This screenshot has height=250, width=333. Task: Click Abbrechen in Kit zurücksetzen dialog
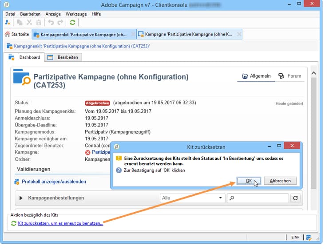pyautogui.click(x=280, y=181)
